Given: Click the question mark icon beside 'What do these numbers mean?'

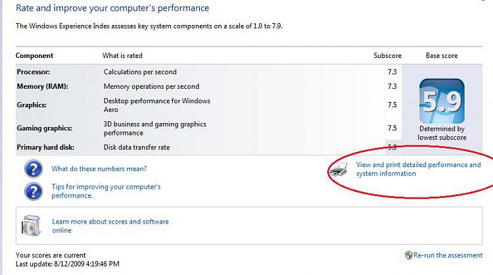Looking at the screenshot, I should click(34, 168).
